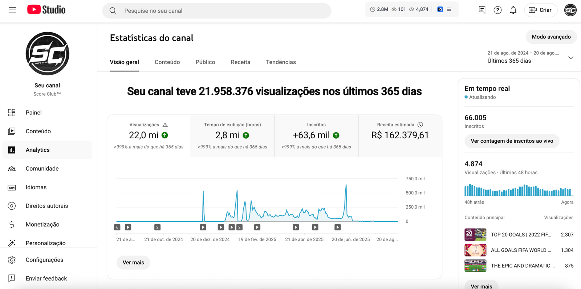
Task: Switch to the Conteúdo analytics tab
Action: click(x=167, y=62)
